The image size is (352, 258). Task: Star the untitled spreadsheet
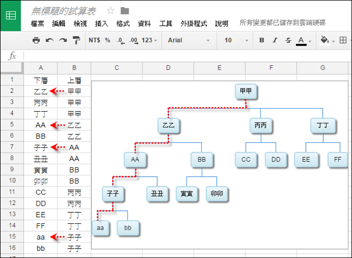[x=111, y=10]
